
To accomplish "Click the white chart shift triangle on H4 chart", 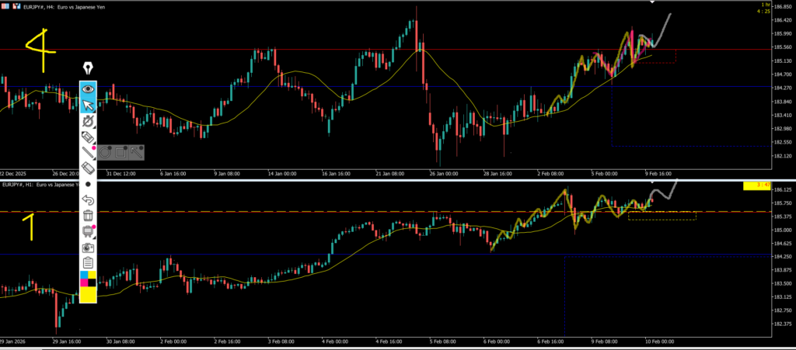I will coord(652,3).
